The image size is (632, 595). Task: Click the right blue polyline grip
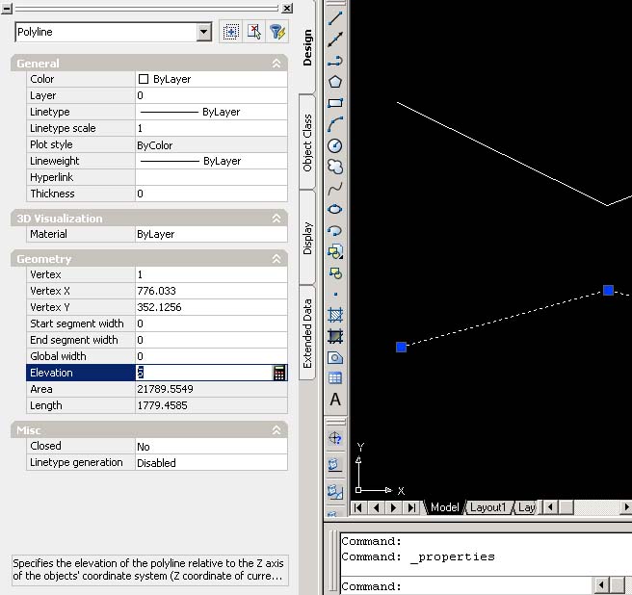point(608,290)
